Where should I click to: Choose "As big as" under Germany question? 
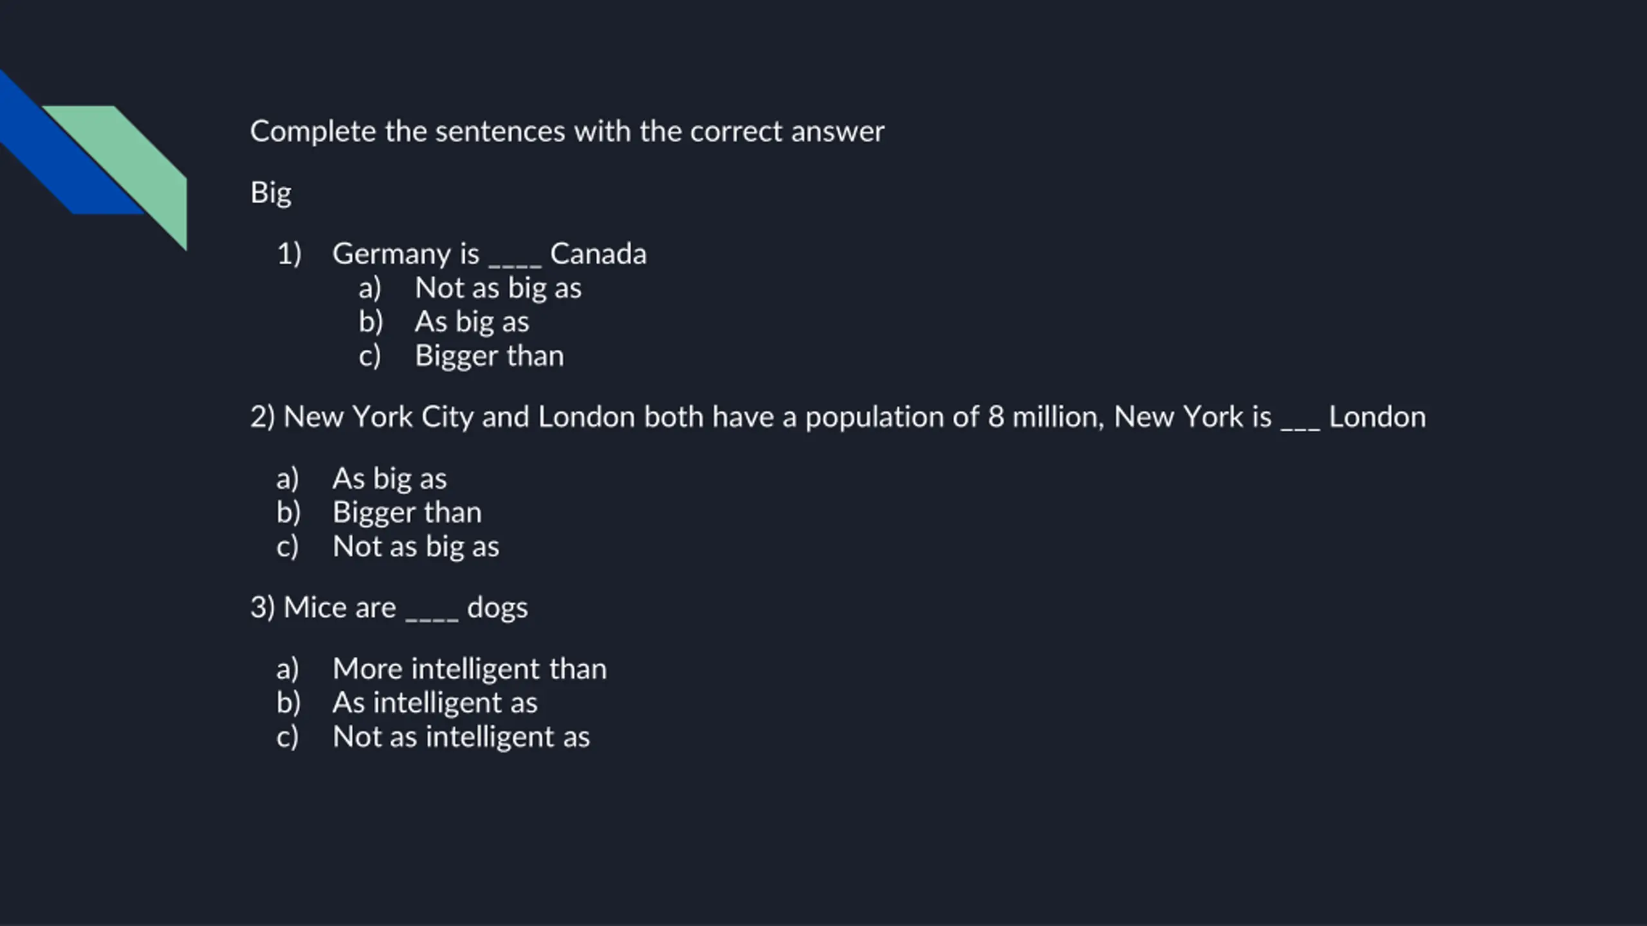point(472,322)
